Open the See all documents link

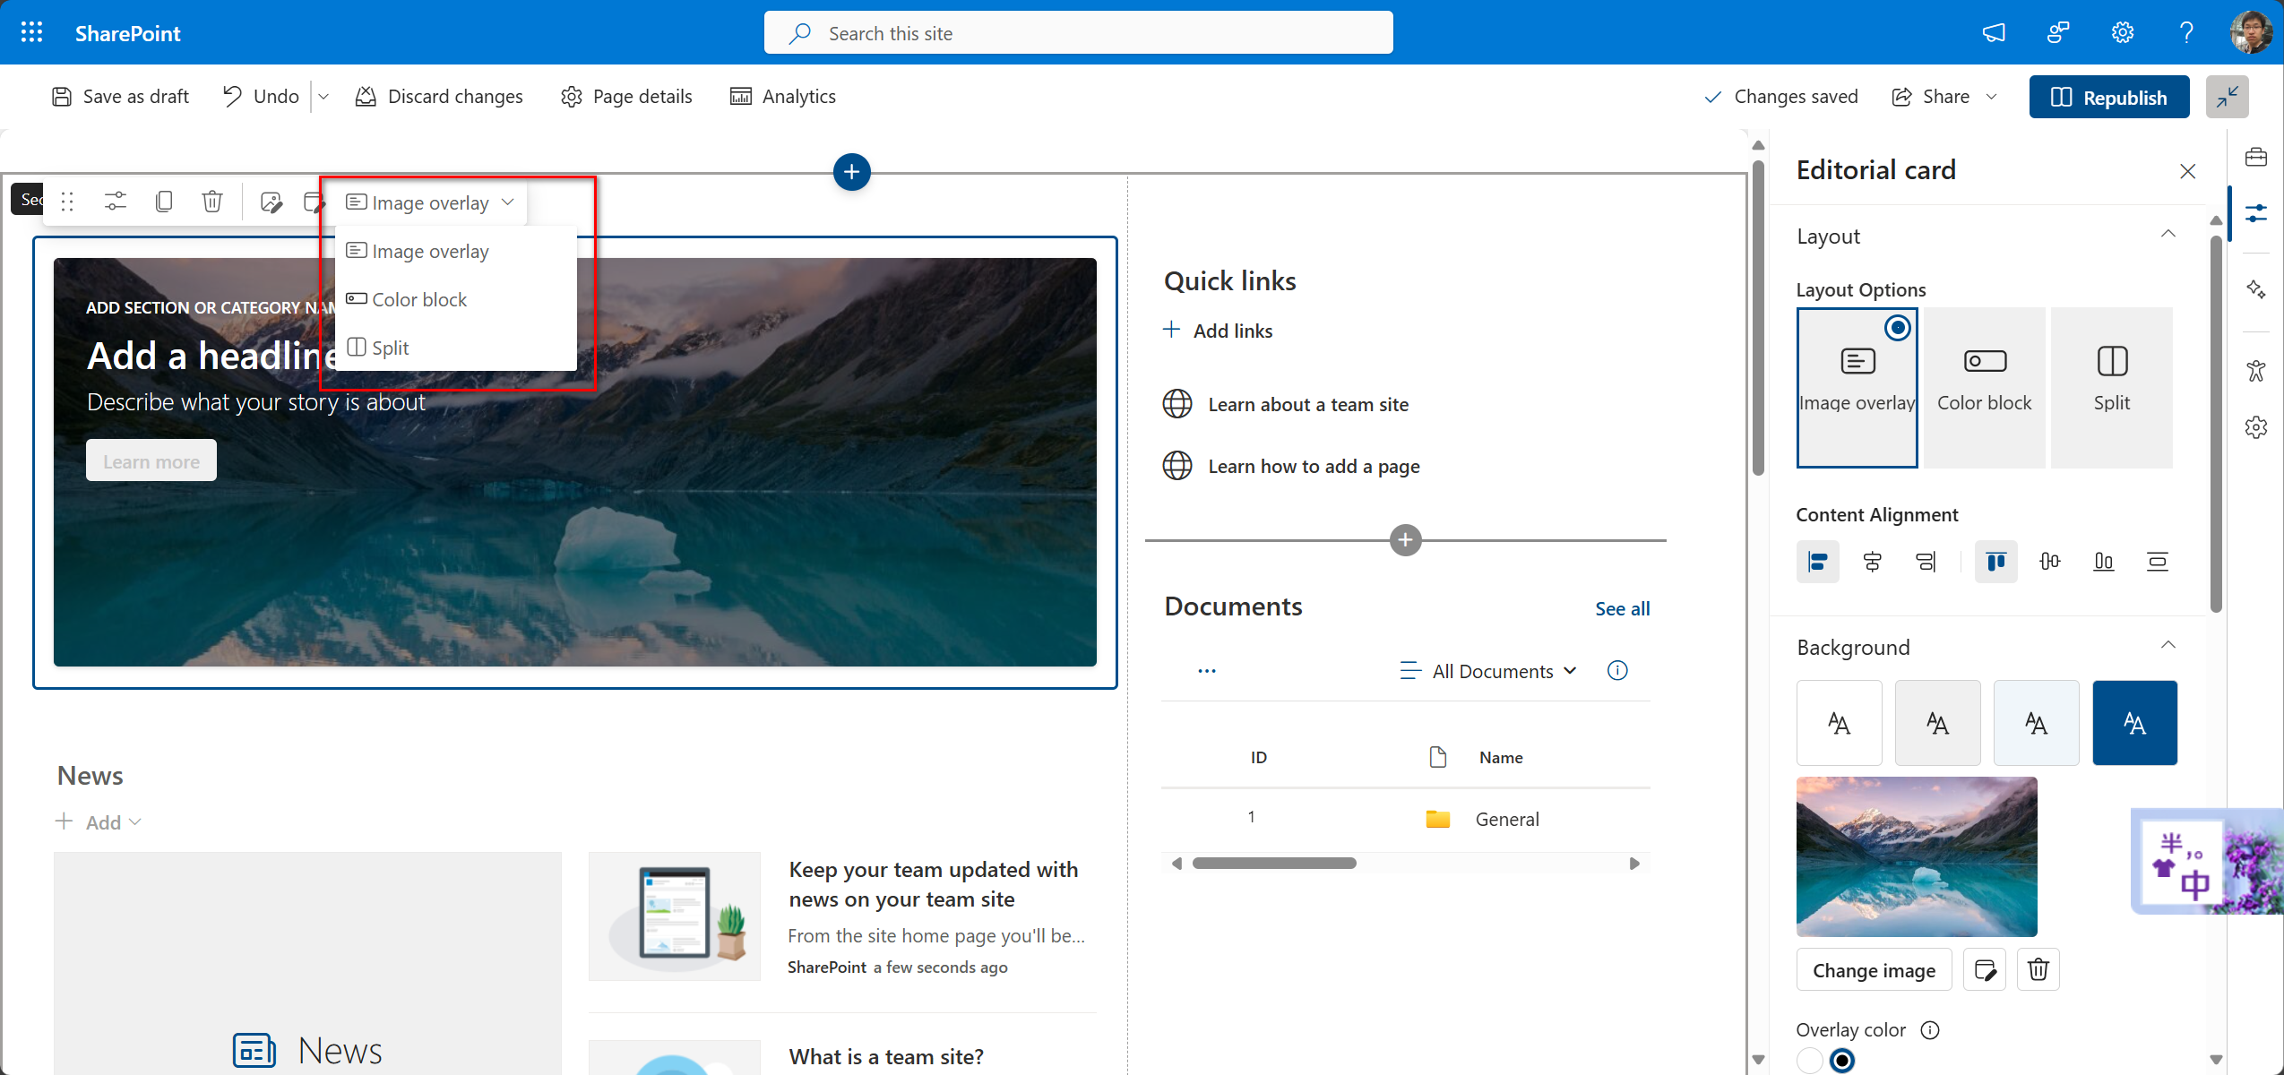[1622, 609]
